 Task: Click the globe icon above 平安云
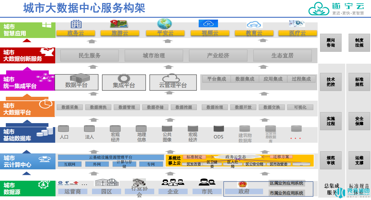click(x=165, y=24)
